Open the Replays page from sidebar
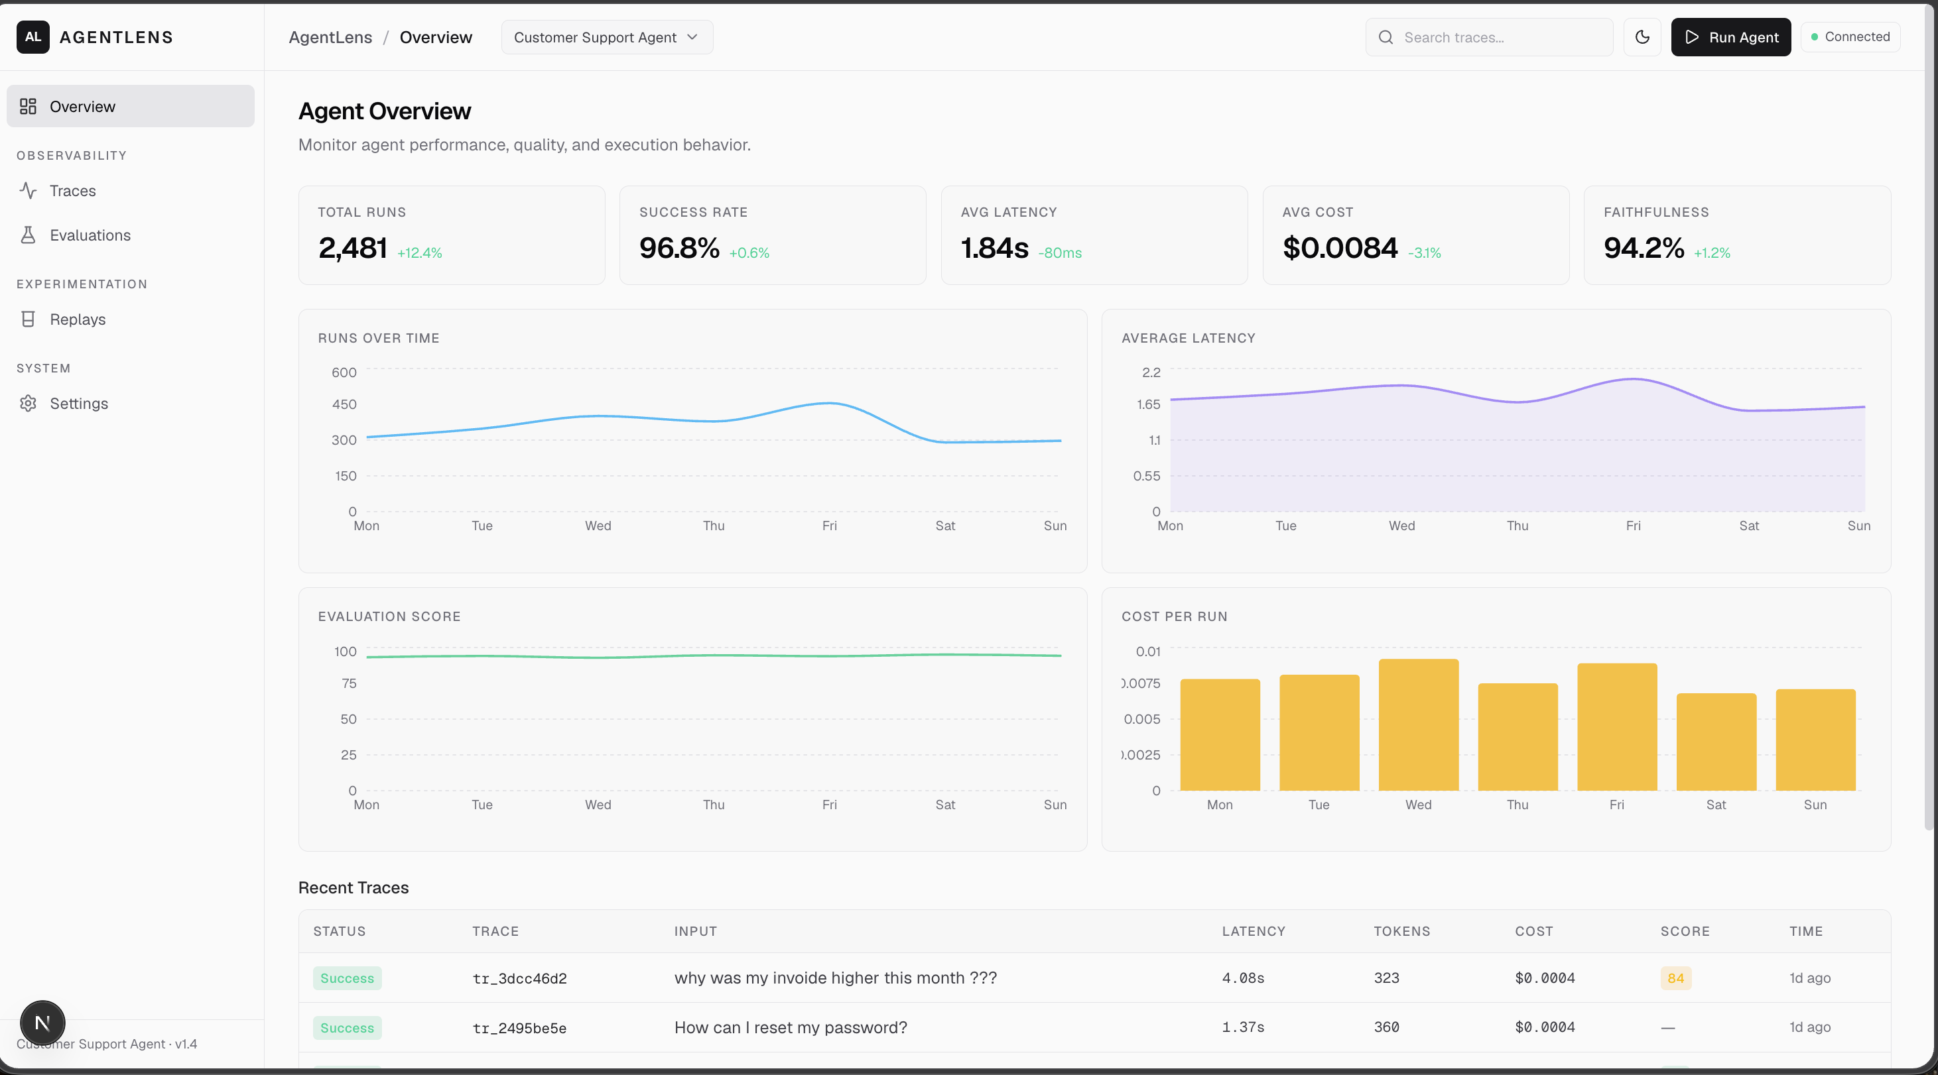 point(130,319)
